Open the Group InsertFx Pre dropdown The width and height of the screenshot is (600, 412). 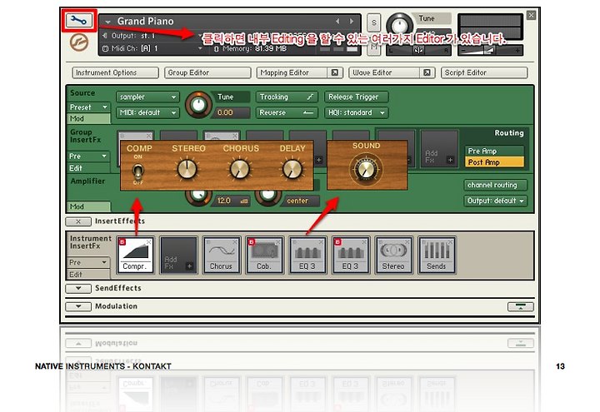(89, 156)
